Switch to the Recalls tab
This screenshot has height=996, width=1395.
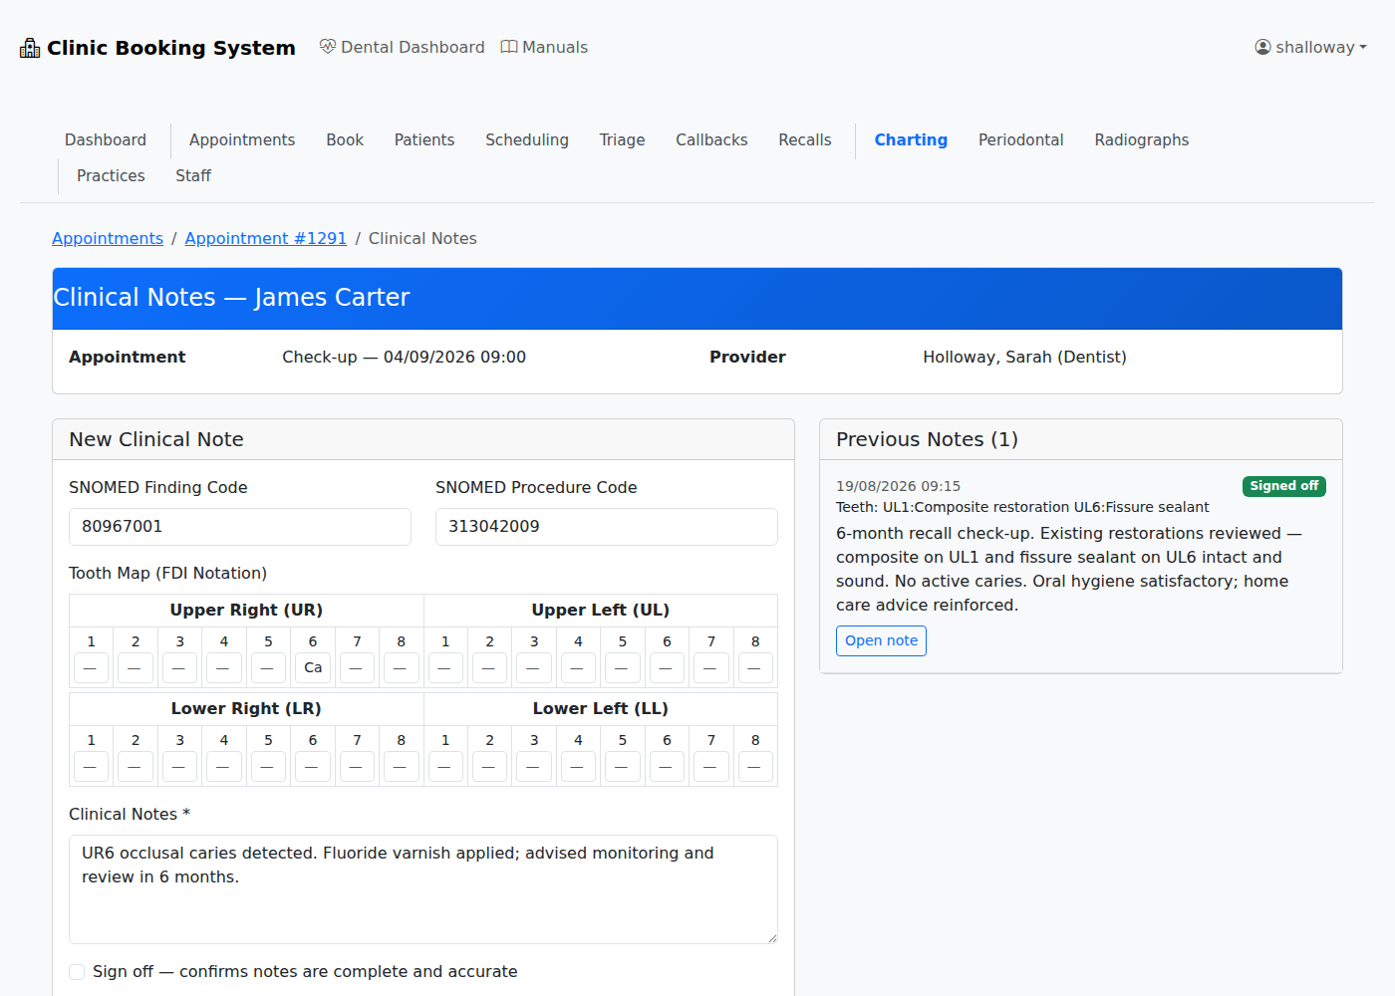[x=805, y=140]
